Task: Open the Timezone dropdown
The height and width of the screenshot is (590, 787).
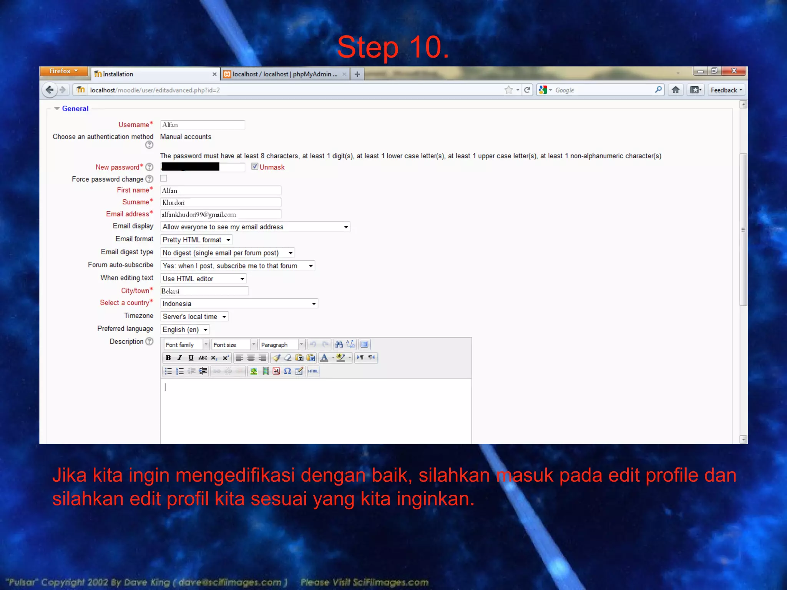Action: 194,317
